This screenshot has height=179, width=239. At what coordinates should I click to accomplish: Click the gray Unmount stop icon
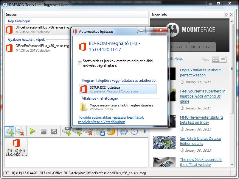click(44, 131)
